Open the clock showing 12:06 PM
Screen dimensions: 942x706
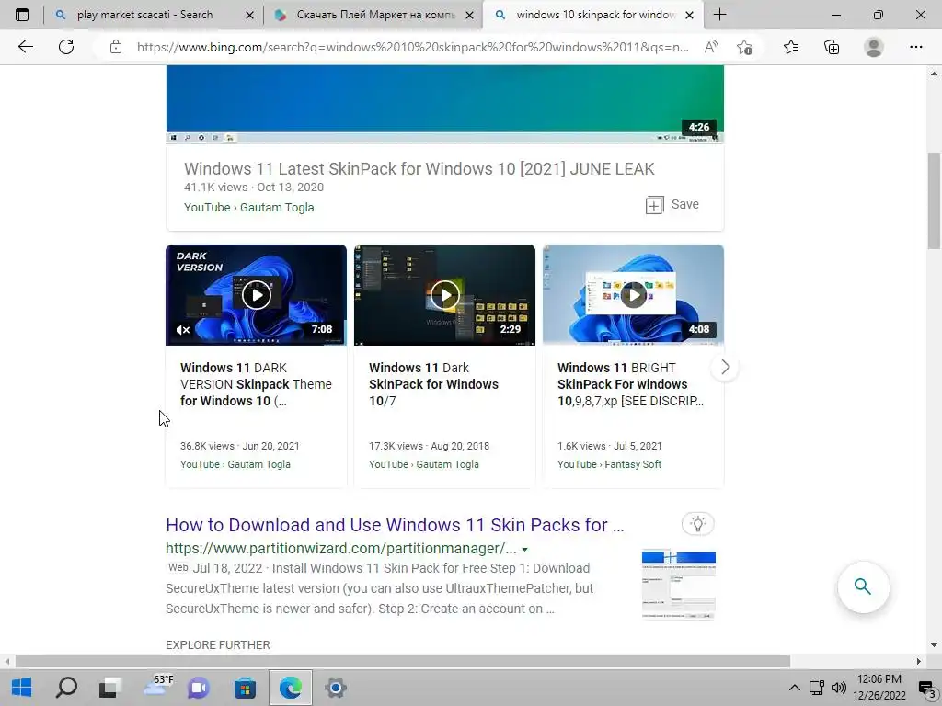point(879,688)
